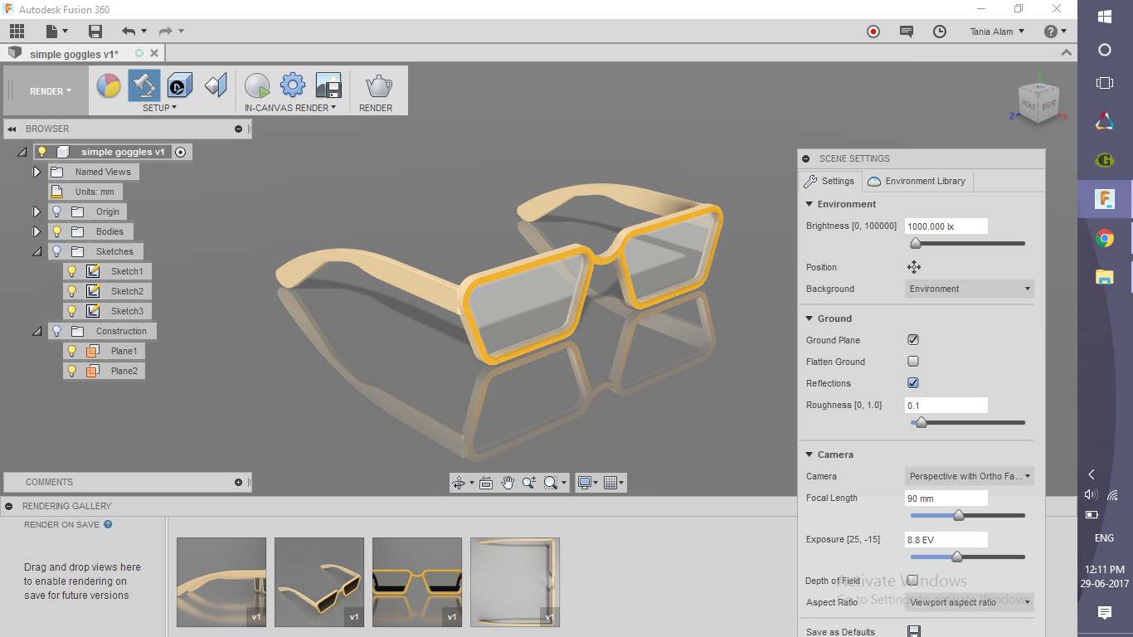Expand the Named Views folder
This screenshot has width=1133, height=637.
click(36, 172)
